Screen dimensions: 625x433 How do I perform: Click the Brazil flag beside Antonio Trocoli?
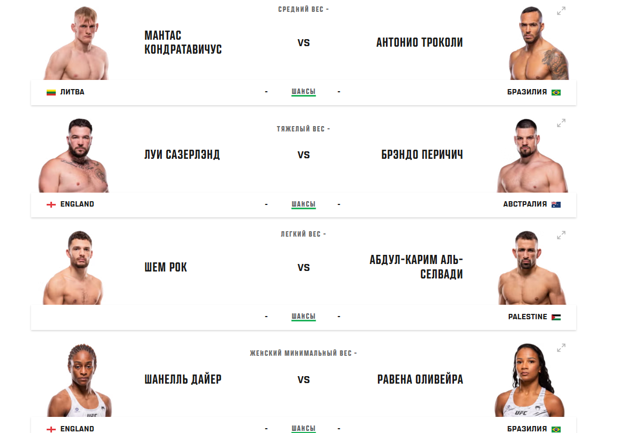tap(556, 92)
